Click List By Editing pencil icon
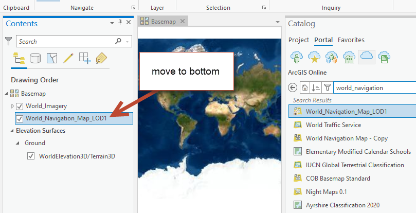 coord(68,58)
